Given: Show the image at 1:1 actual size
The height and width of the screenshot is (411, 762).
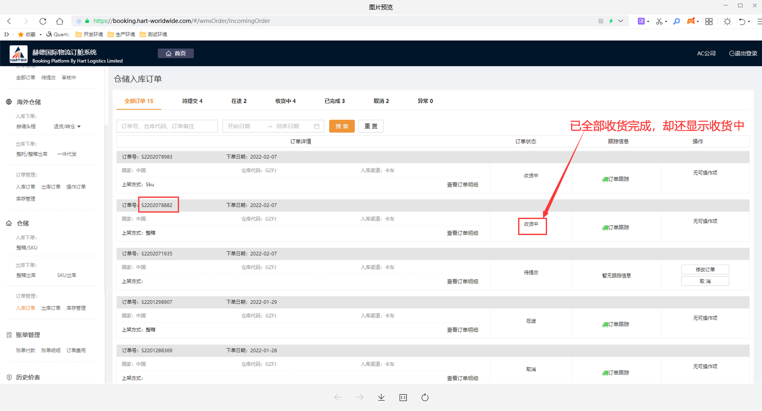Looking at the screenshot, I should pos(403,397).
